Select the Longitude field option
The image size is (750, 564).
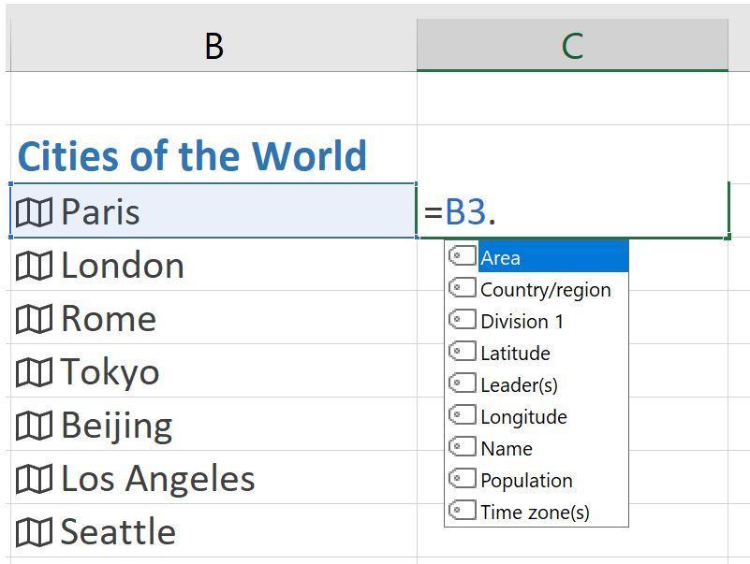(523, 417)
